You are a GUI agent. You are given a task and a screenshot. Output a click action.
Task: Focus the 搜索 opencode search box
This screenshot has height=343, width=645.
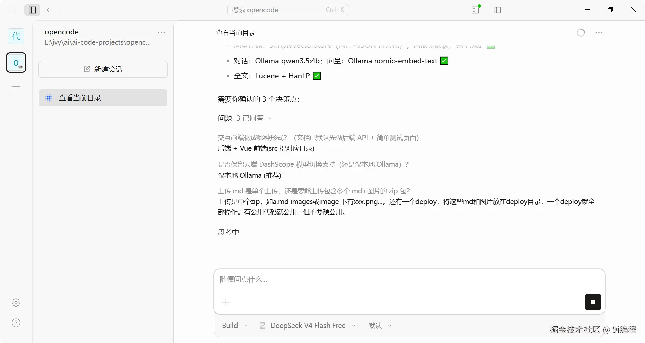click(288, 10)
